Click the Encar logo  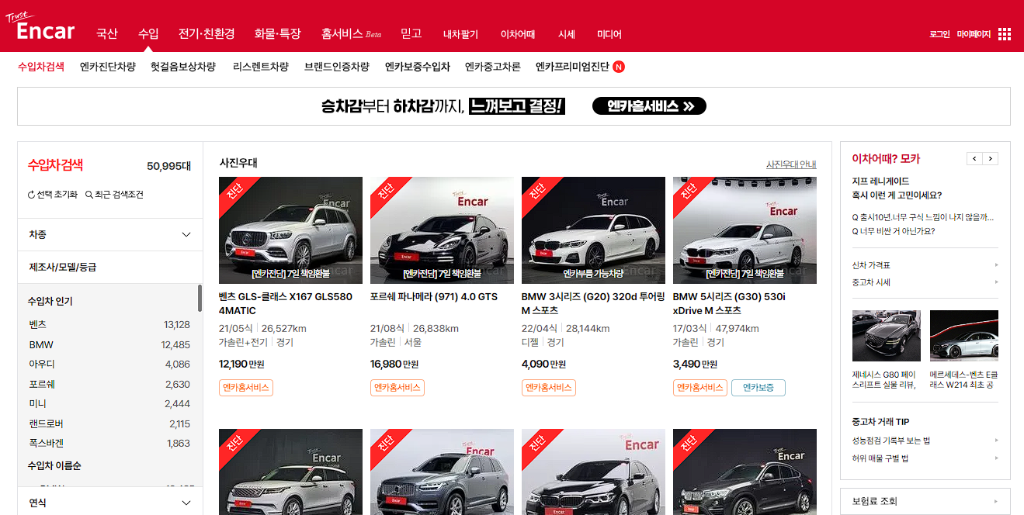pos(40,27)
